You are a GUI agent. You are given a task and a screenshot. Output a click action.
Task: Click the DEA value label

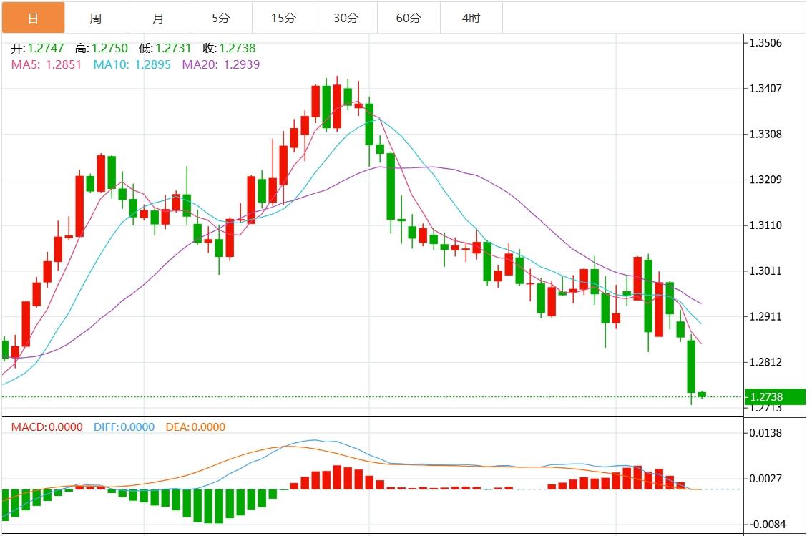click(x=195, y=427)
